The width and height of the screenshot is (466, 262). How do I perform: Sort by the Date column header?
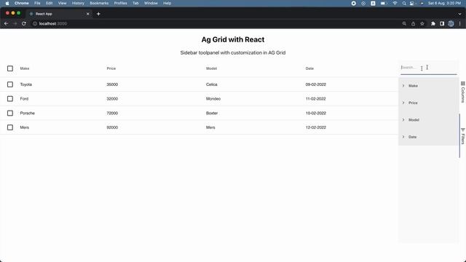(x=309, y=68)
